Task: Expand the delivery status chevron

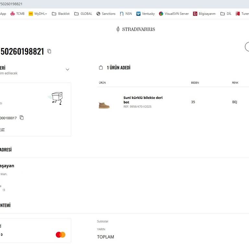Action: (x=67, y=69)
